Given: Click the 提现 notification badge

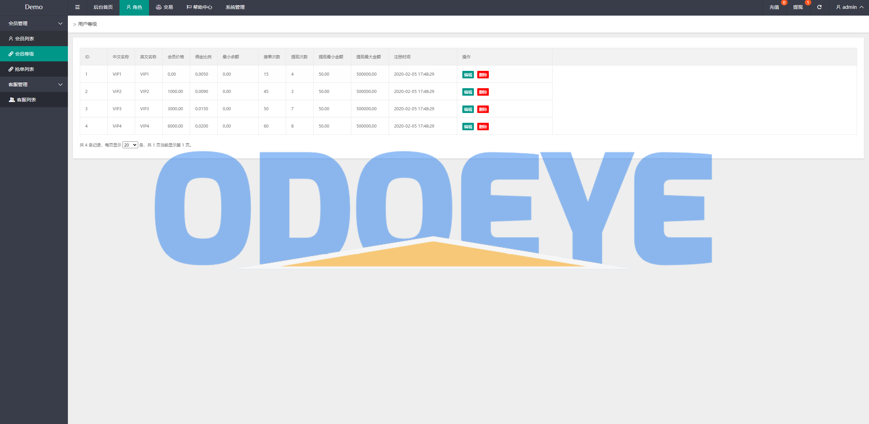Looking at the screenshot, I should (x=808, y=3).
